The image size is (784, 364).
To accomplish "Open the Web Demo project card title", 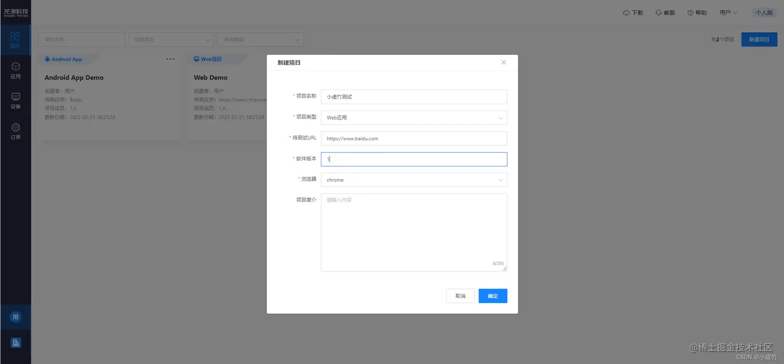I will (x=211, y=78).
